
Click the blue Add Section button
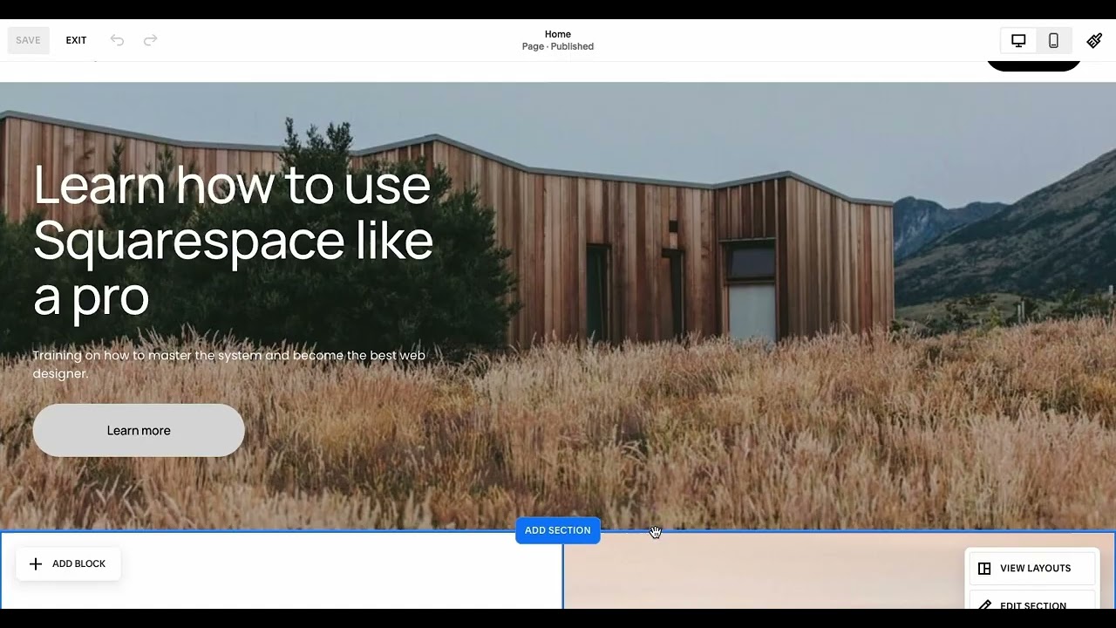coord(558,530)
